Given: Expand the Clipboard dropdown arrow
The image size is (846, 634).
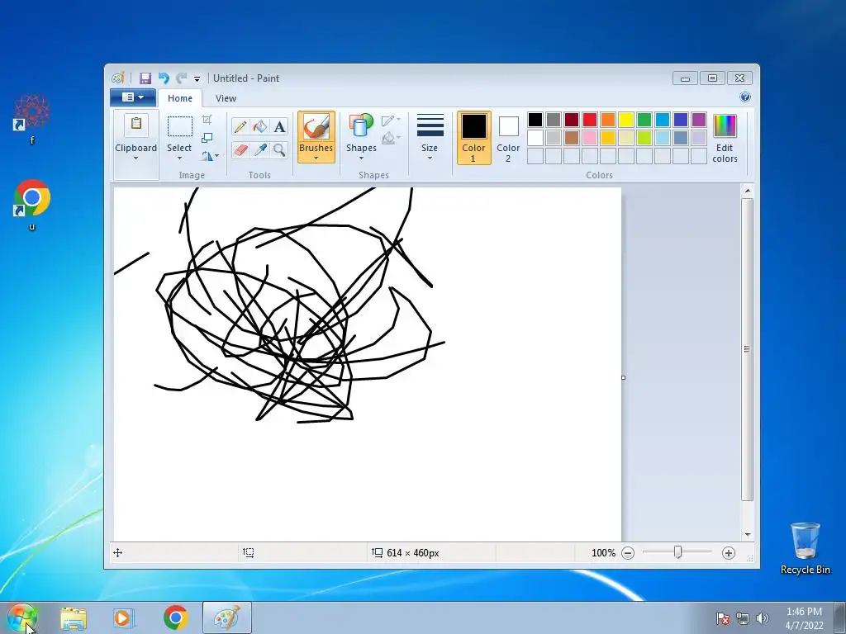Looking at the screenshot, I should coord(136,158).
